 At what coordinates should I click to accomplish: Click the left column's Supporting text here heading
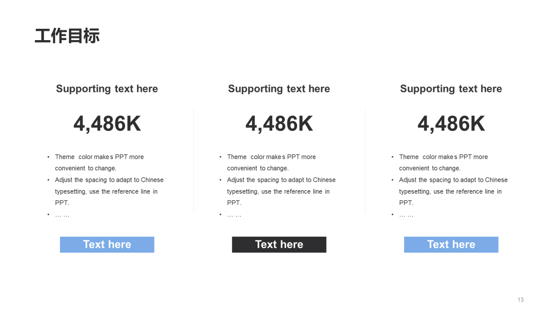tap(107, 89)
